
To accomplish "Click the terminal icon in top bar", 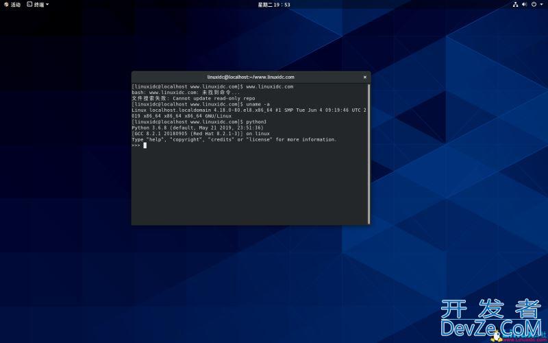I will coord(30,4).
